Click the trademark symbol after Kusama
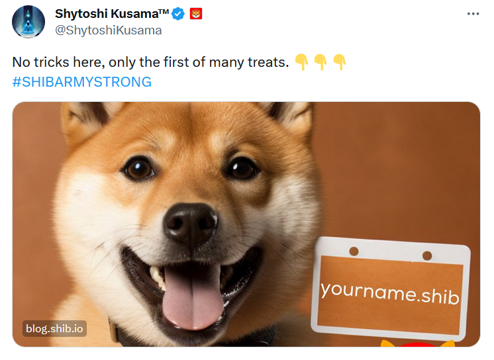 click(164, 11)
